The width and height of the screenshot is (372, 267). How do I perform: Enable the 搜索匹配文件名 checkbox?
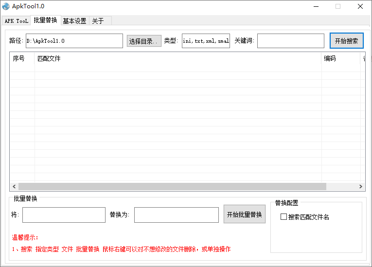coord(284,217)
